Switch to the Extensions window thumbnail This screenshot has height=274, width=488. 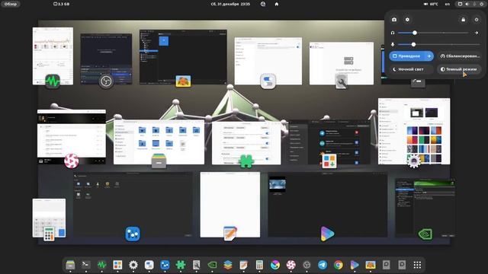246,143
